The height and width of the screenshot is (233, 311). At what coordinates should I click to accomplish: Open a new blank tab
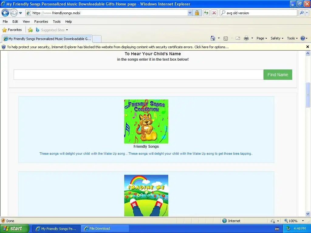(97, 39)
